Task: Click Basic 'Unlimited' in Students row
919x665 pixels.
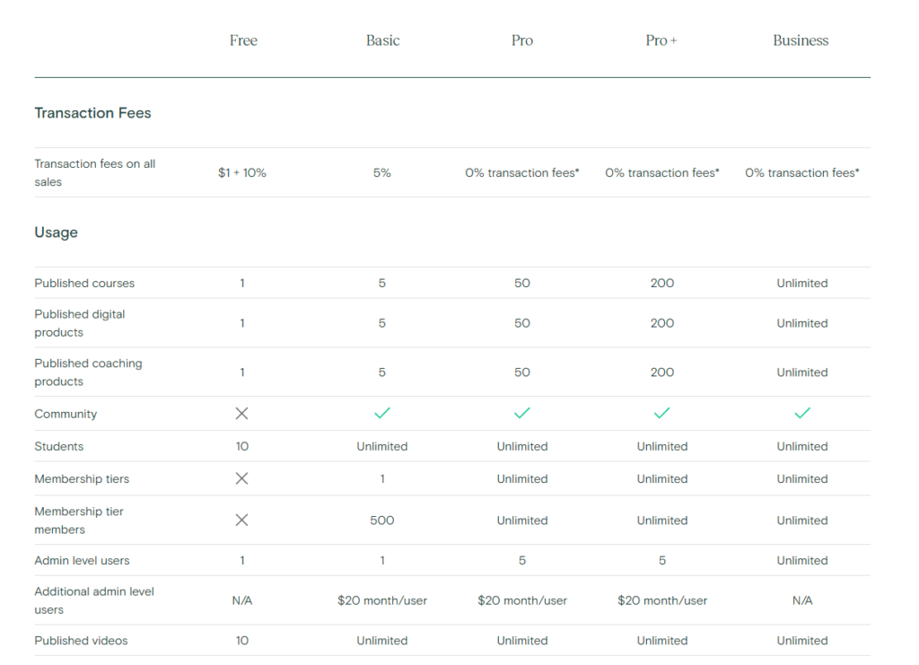Action: pos(382,446)
